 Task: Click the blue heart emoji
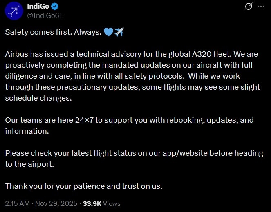108,32
